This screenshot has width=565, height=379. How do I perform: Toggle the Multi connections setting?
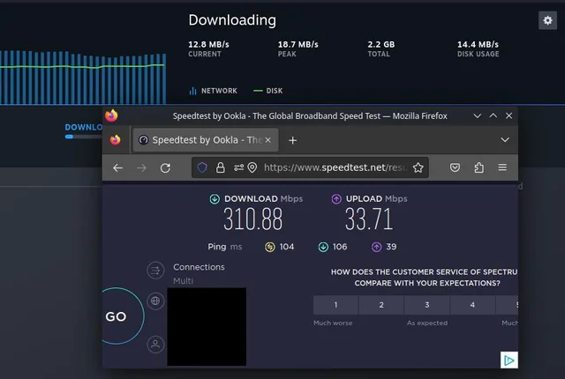pyautogui.click(x=183, y=280)
